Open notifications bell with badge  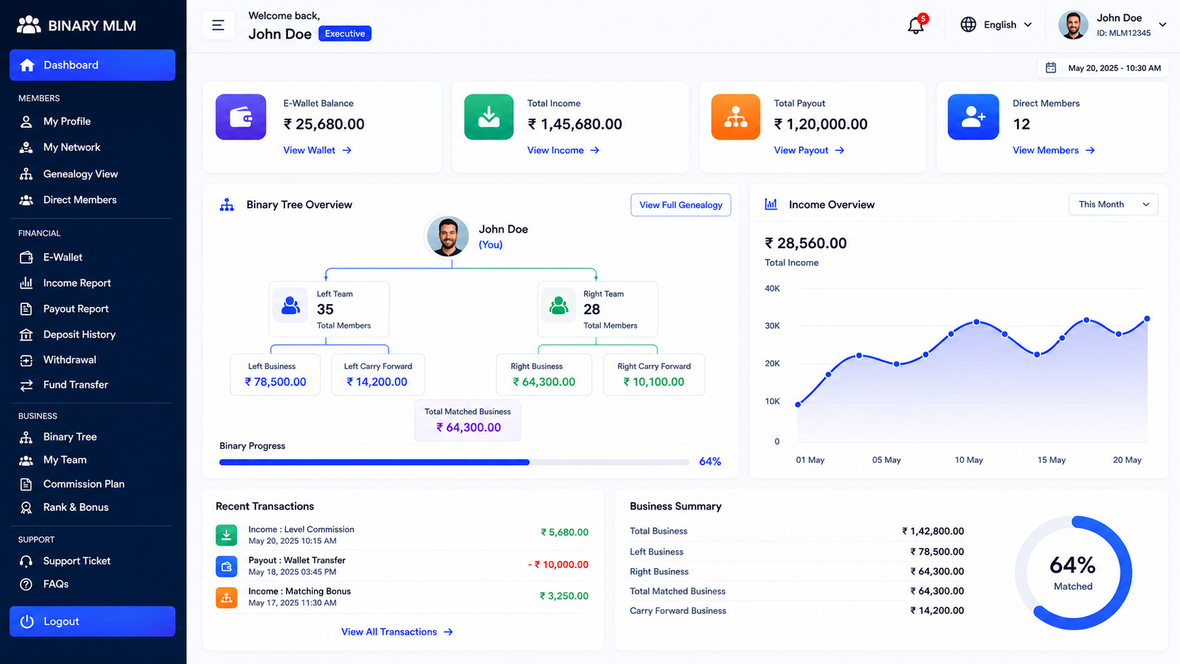point(916,25)
